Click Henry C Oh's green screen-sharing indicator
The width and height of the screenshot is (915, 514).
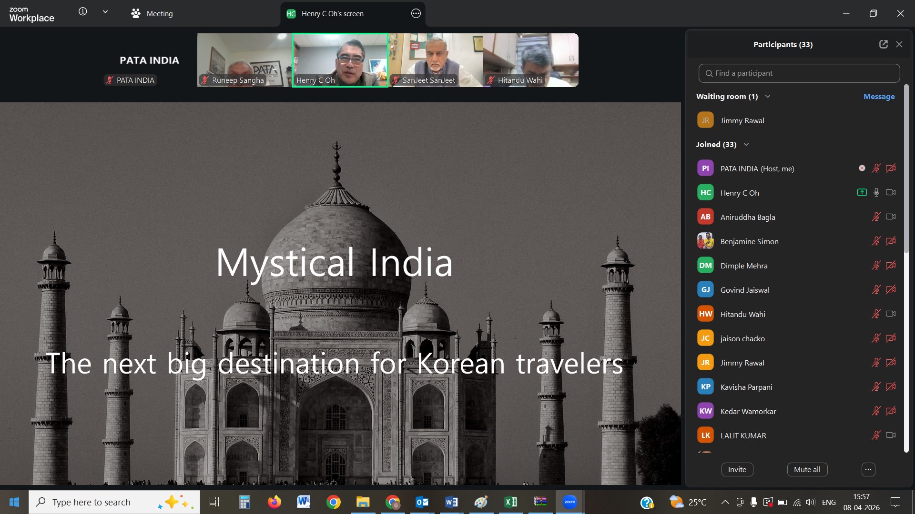(x=862, y=192)
